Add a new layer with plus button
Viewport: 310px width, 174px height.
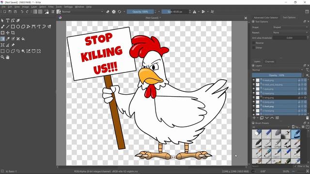pos(254,118)
